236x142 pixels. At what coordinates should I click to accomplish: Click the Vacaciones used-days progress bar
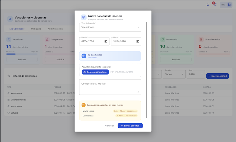[x=22, y=54]
